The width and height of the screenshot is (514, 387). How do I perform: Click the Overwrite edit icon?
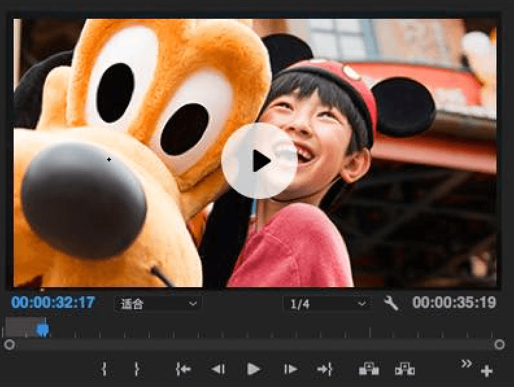pos(404,369)
